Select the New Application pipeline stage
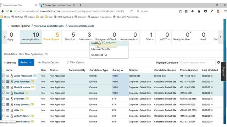This screenshot has height=127, width=227. (31, 37)
